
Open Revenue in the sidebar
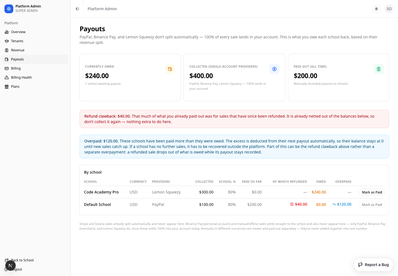35,50
